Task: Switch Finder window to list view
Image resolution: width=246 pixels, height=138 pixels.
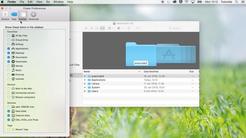Action: point(91,28)
